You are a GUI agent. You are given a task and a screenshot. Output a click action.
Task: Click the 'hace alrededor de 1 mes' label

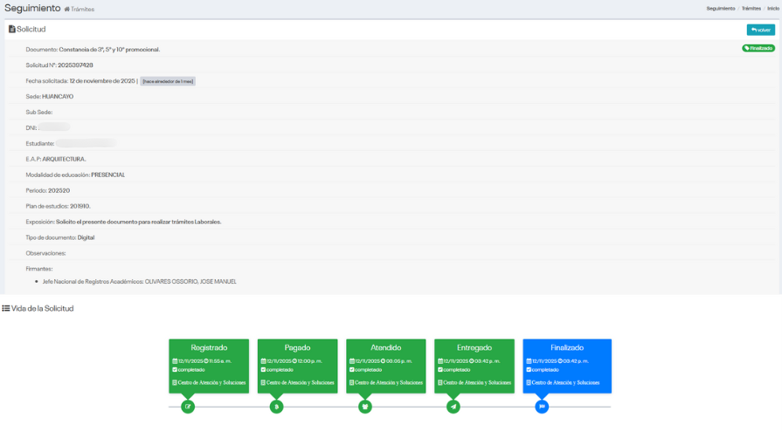tap(168, 81)
